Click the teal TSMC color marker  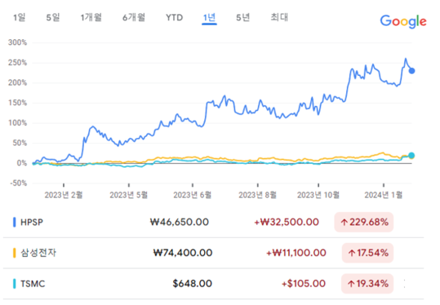15,284
